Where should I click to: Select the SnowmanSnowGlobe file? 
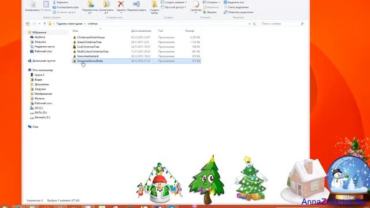(136, 61)
